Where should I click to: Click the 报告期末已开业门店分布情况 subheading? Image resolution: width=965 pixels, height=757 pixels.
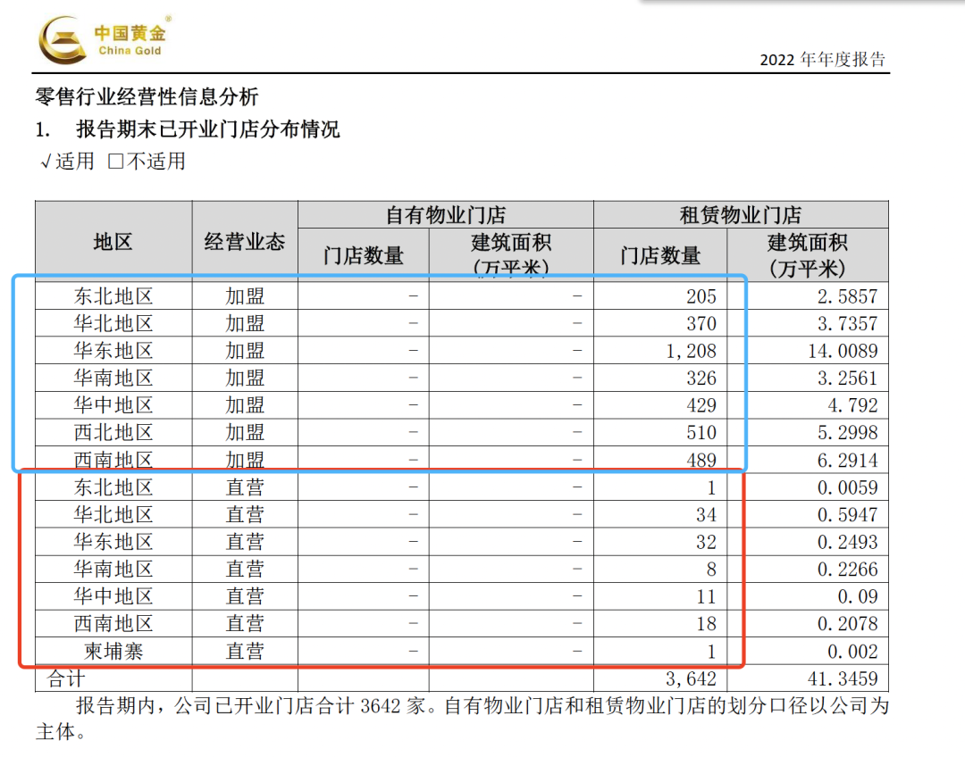[207, 129]
